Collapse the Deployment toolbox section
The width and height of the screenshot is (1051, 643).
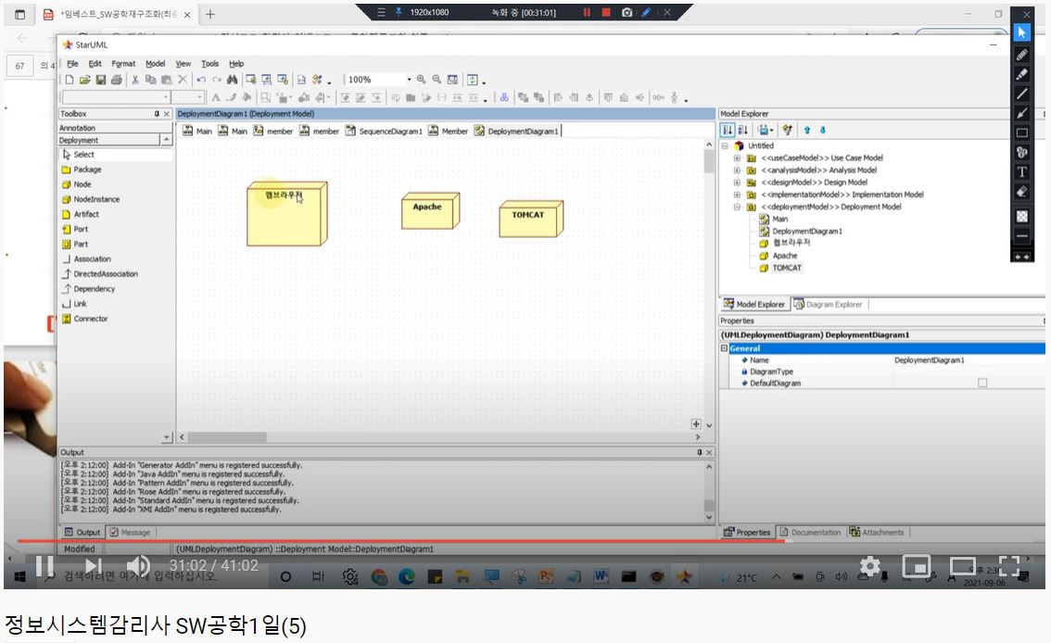pyautogui.click(x=166, y=139)
